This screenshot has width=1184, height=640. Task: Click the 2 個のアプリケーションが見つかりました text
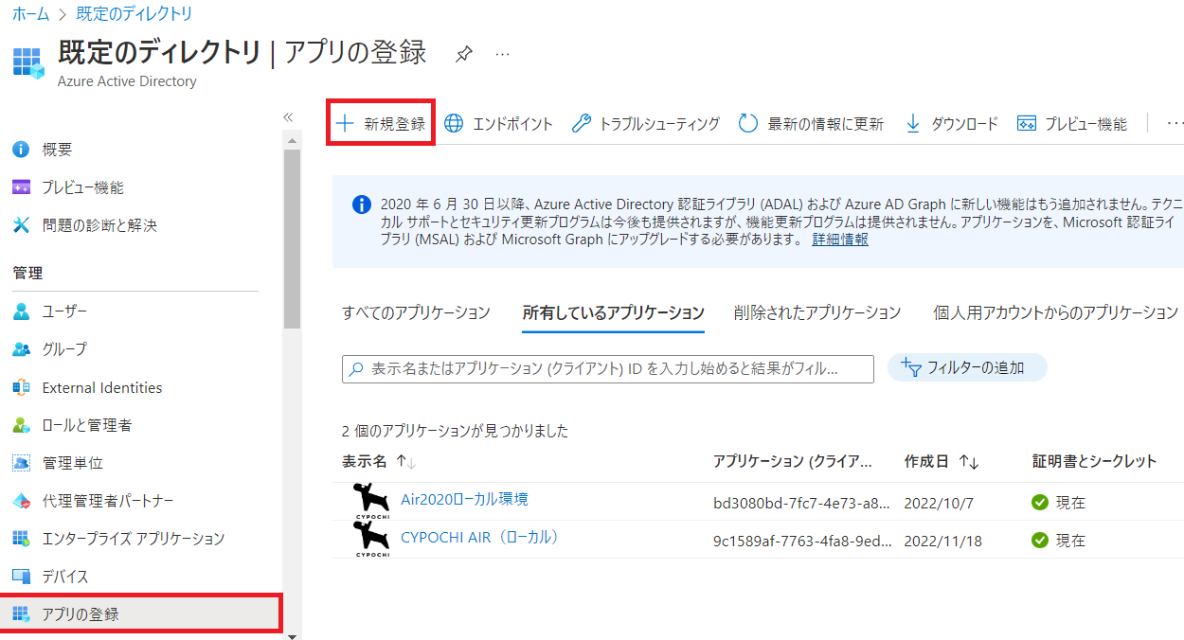455,431
